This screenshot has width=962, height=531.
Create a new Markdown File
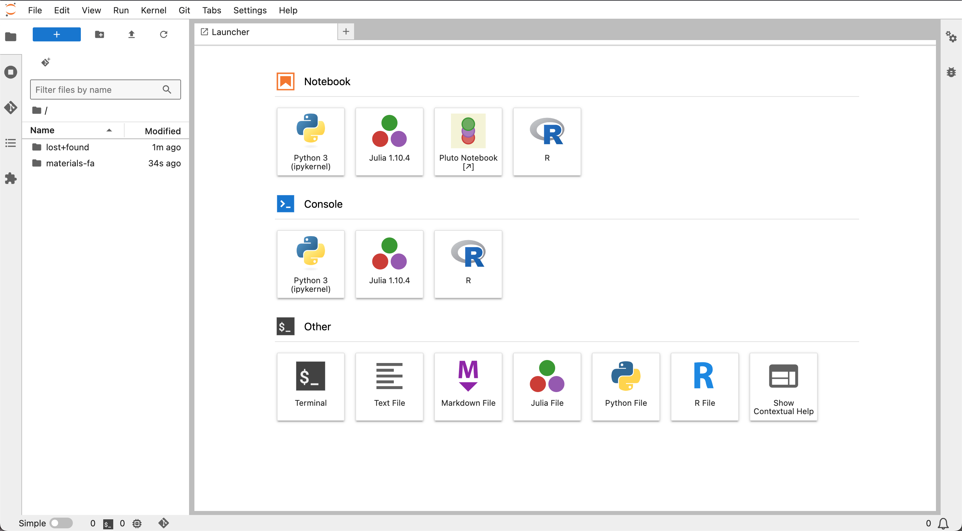[468, 387]
